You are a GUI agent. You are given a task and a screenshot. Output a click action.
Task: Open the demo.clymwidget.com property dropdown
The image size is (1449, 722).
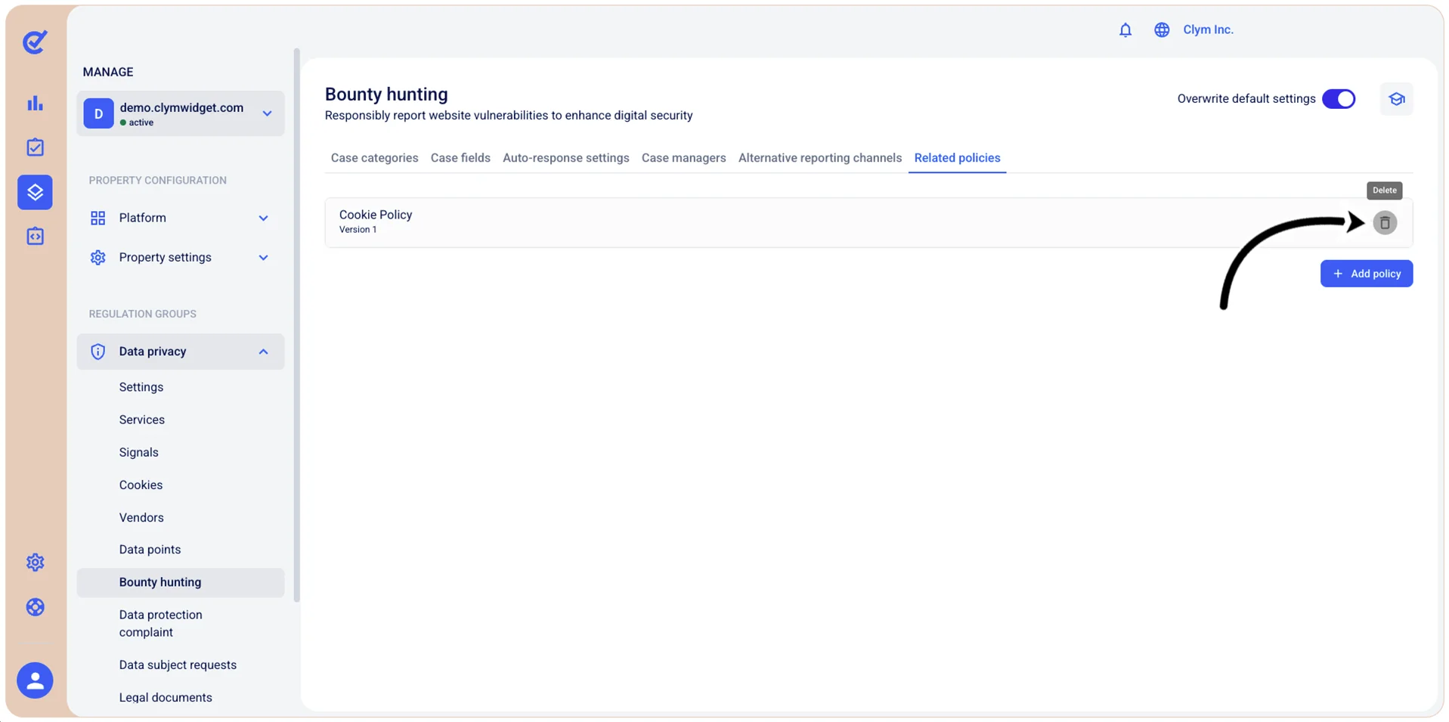coord(181,114)
